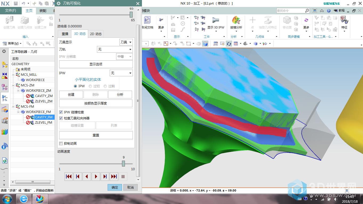
Task: Click the navigator settings gear icon
Action: (x=4, y=52)
